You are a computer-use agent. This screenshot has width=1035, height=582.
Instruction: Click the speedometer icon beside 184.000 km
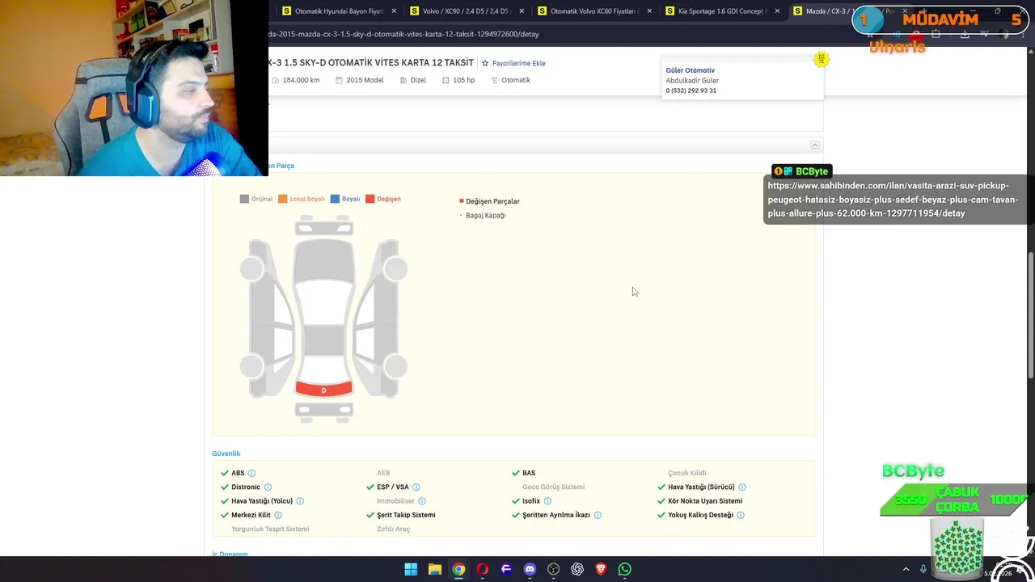pos(276,80)
